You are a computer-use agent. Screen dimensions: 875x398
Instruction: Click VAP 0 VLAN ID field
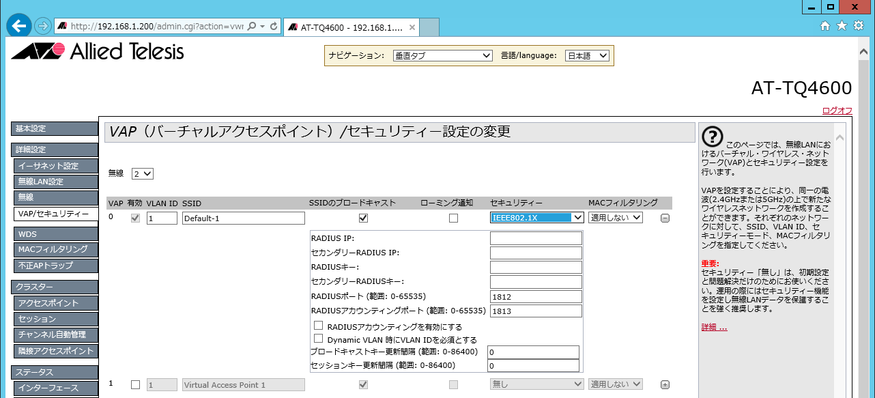(162, 218)
